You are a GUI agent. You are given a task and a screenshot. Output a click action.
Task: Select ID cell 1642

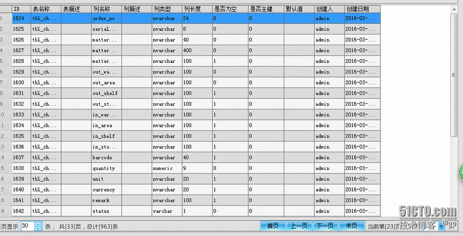click(x=21, y=211)
